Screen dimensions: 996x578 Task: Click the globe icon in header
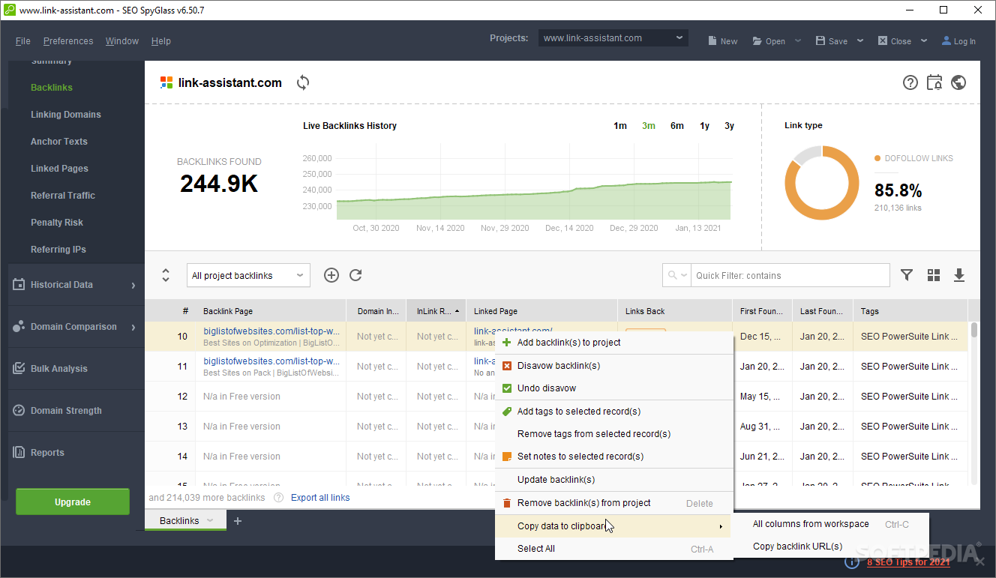point(958,82)
